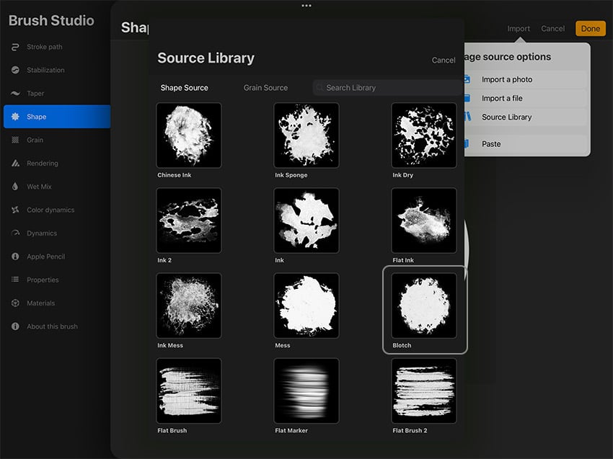Cancel out of the Source Library
Image resolution: width=613 pixels, height=459 pixels.
click(x=444, y=60)
